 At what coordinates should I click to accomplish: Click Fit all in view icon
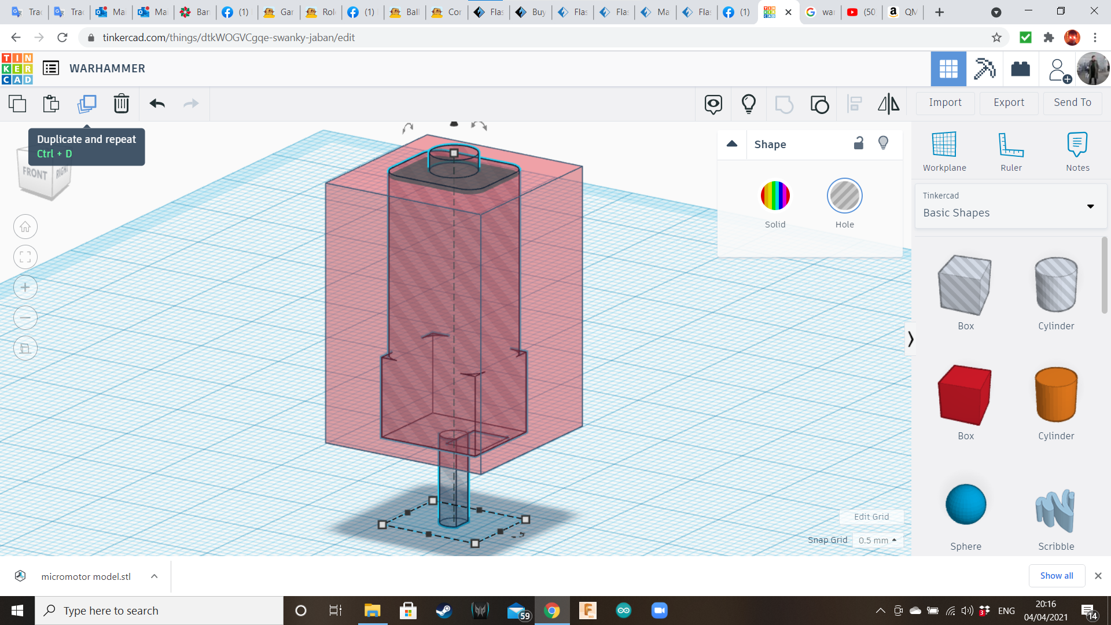coord(25,257)
